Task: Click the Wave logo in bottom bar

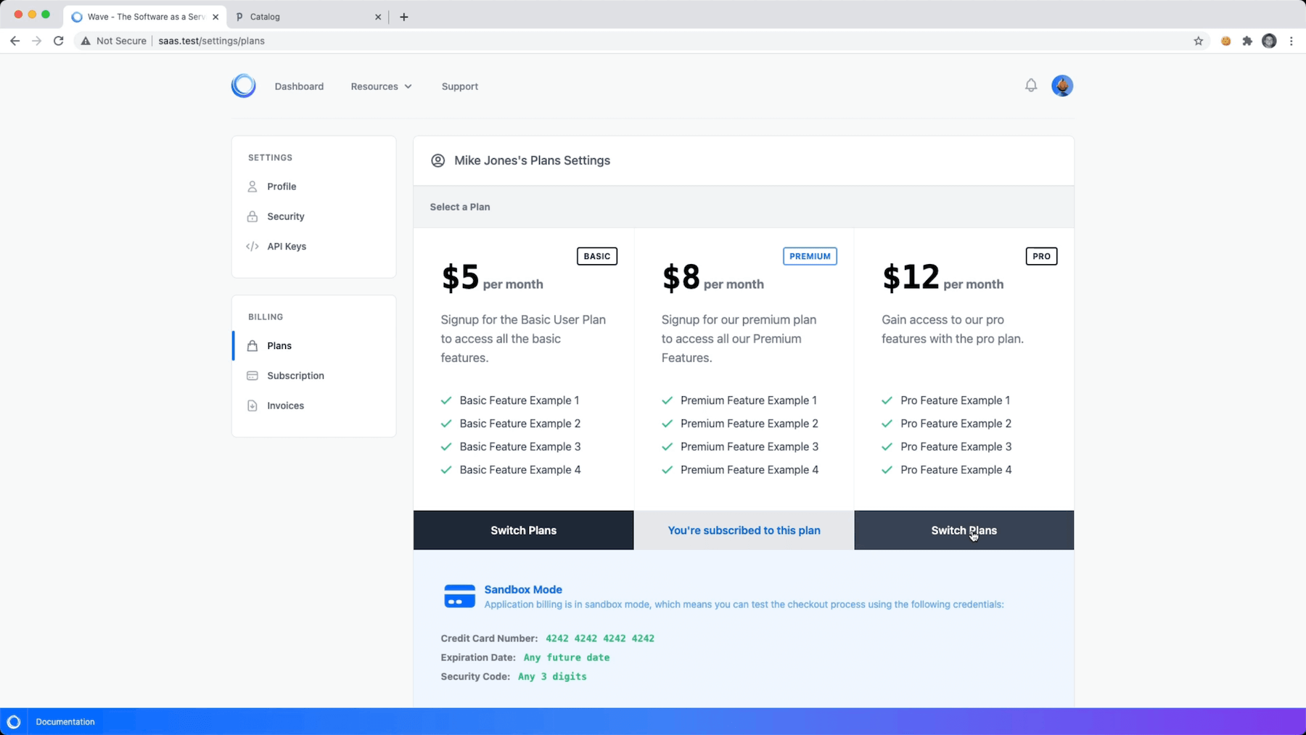Action: (13, 721)
